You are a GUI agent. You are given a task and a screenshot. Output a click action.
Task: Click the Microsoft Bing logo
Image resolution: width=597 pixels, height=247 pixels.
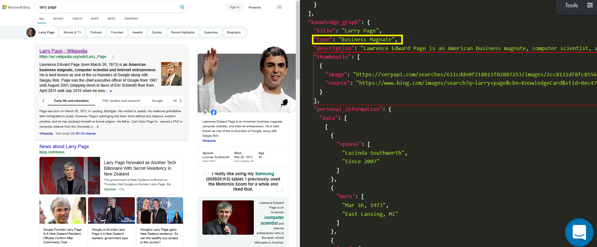16,7
